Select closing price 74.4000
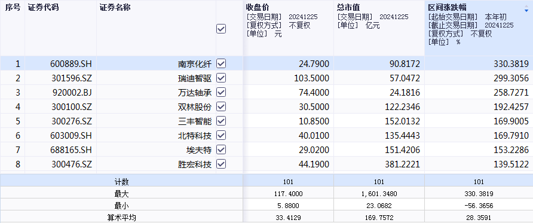This screenshot has height=223, width=533. [x=314, y=93]
